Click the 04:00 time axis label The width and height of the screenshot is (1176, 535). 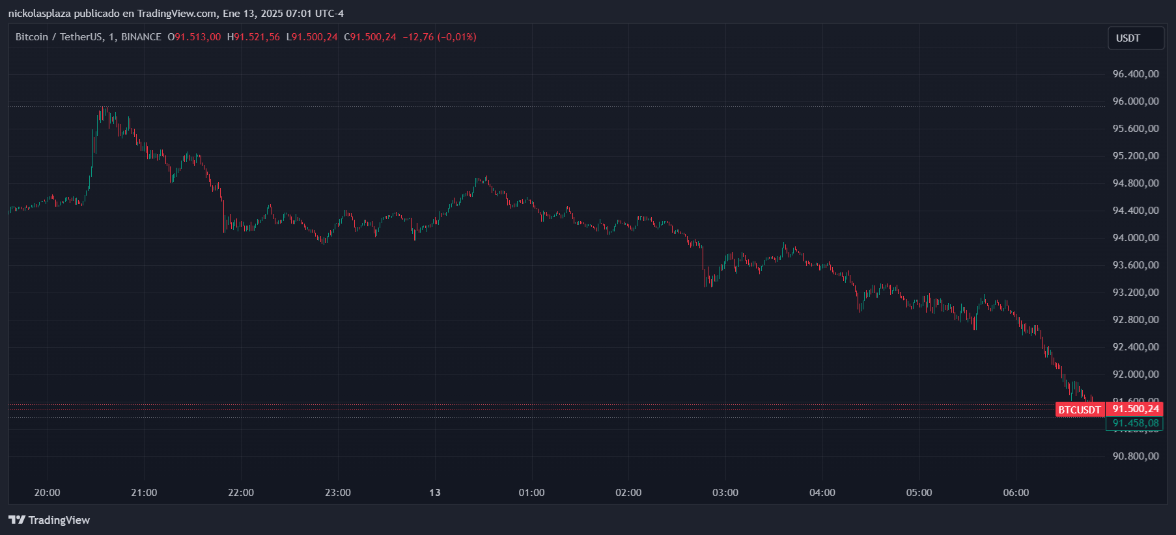pyautogui.click(x=822, y=493)
